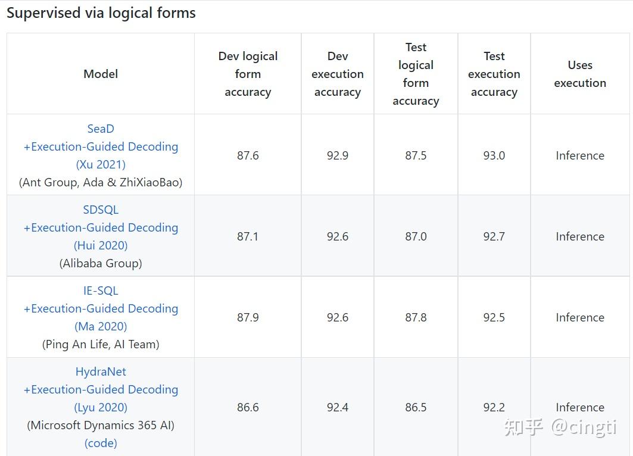Open the SDSQL model link
Image resolution: width=633 pixels, height=456 pixels.
click(x=101, y=210)
